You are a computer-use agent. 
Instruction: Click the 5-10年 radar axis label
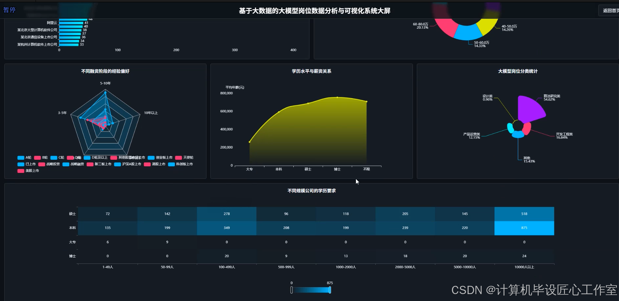105,83
